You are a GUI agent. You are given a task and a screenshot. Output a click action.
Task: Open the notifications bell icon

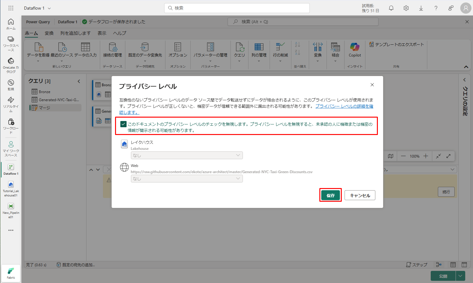pos(391,8)
